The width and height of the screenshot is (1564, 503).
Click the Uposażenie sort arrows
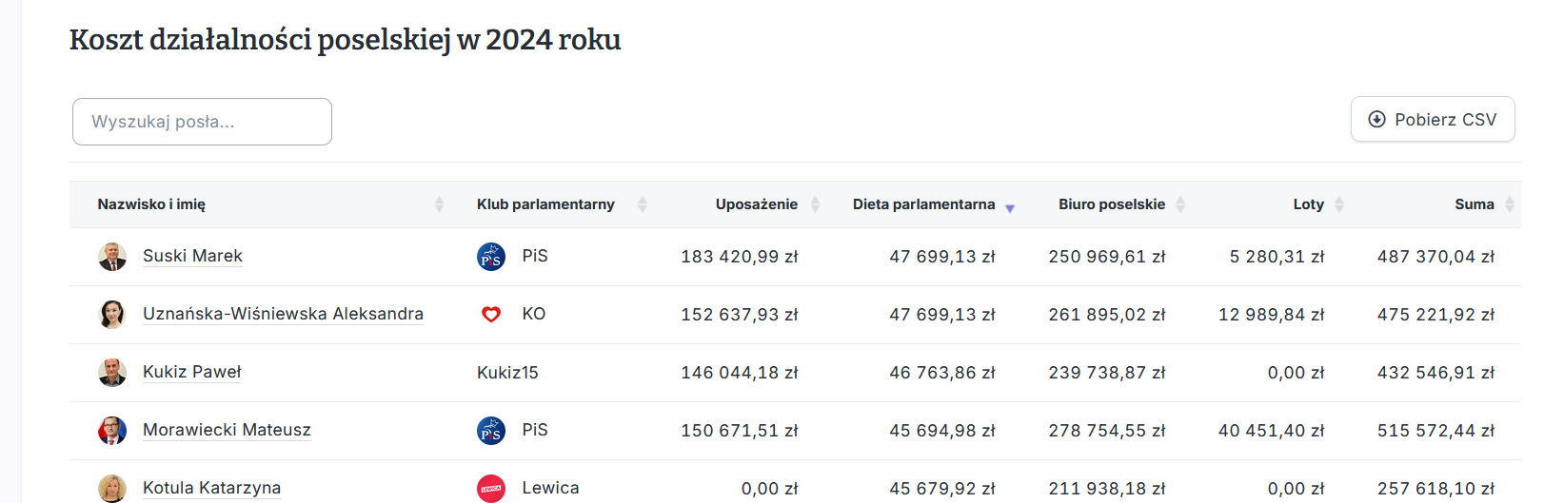(x=815, y=204)
